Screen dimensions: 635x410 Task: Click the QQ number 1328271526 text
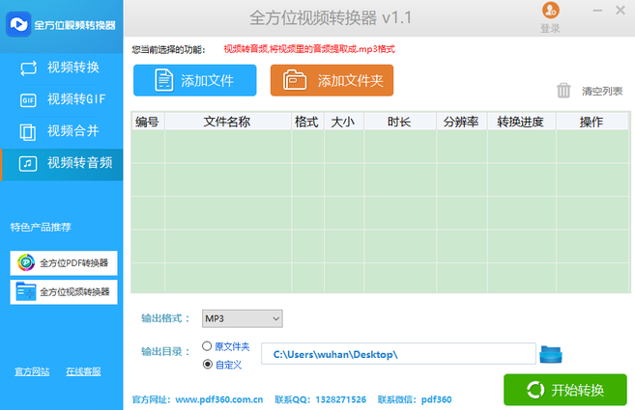click(x=340, y=399)
